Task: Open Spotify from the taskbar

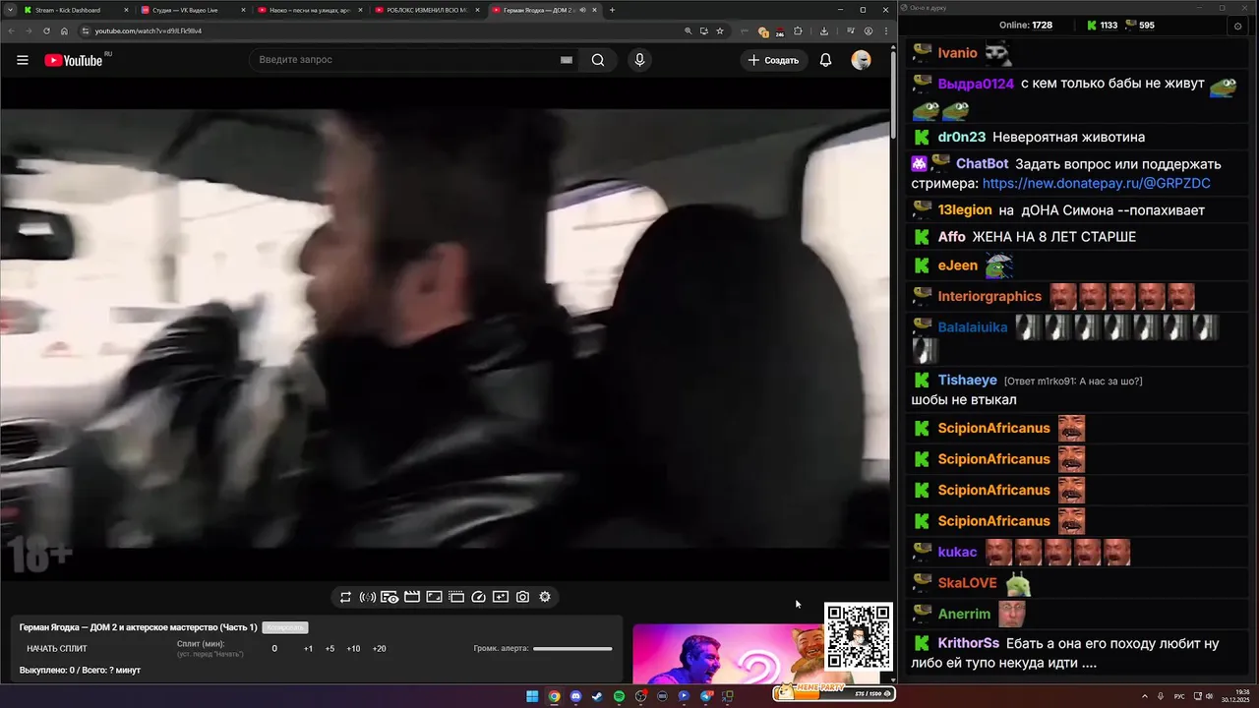Action: [619, 696]
